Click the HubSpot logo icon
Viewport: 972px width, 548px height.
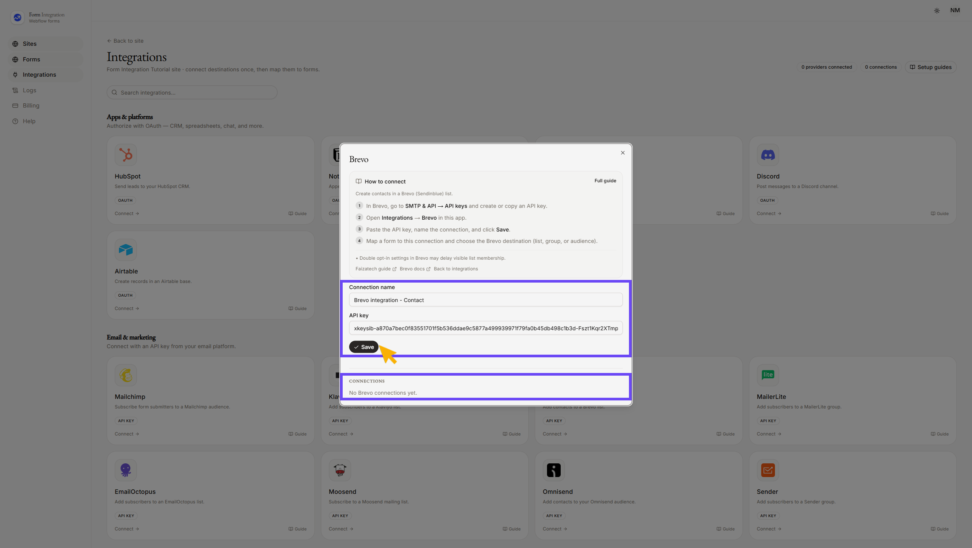(126, 155)
